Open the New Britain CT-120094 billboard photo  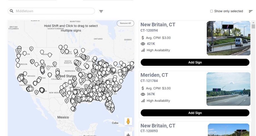click(x=228, y=38)
